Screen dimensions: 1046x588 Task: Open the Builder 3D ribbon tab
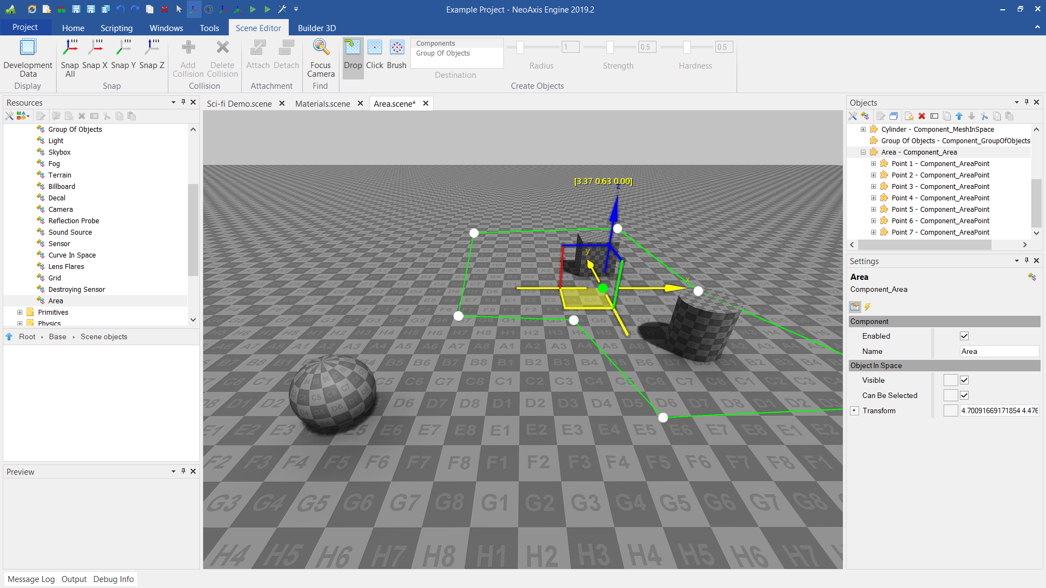(x=317, y=28)
